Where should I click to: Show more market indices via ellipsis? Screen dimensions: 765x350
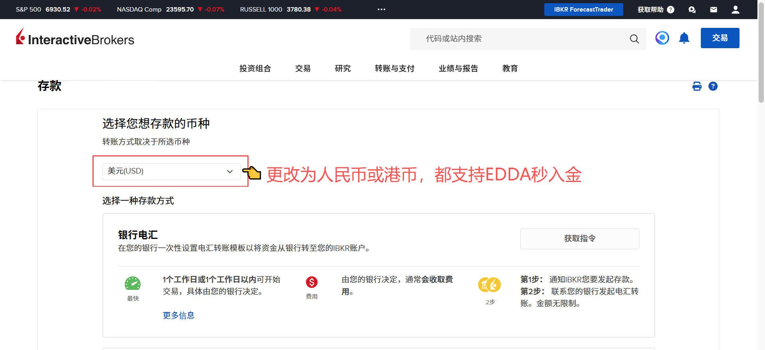coord(381,10)
